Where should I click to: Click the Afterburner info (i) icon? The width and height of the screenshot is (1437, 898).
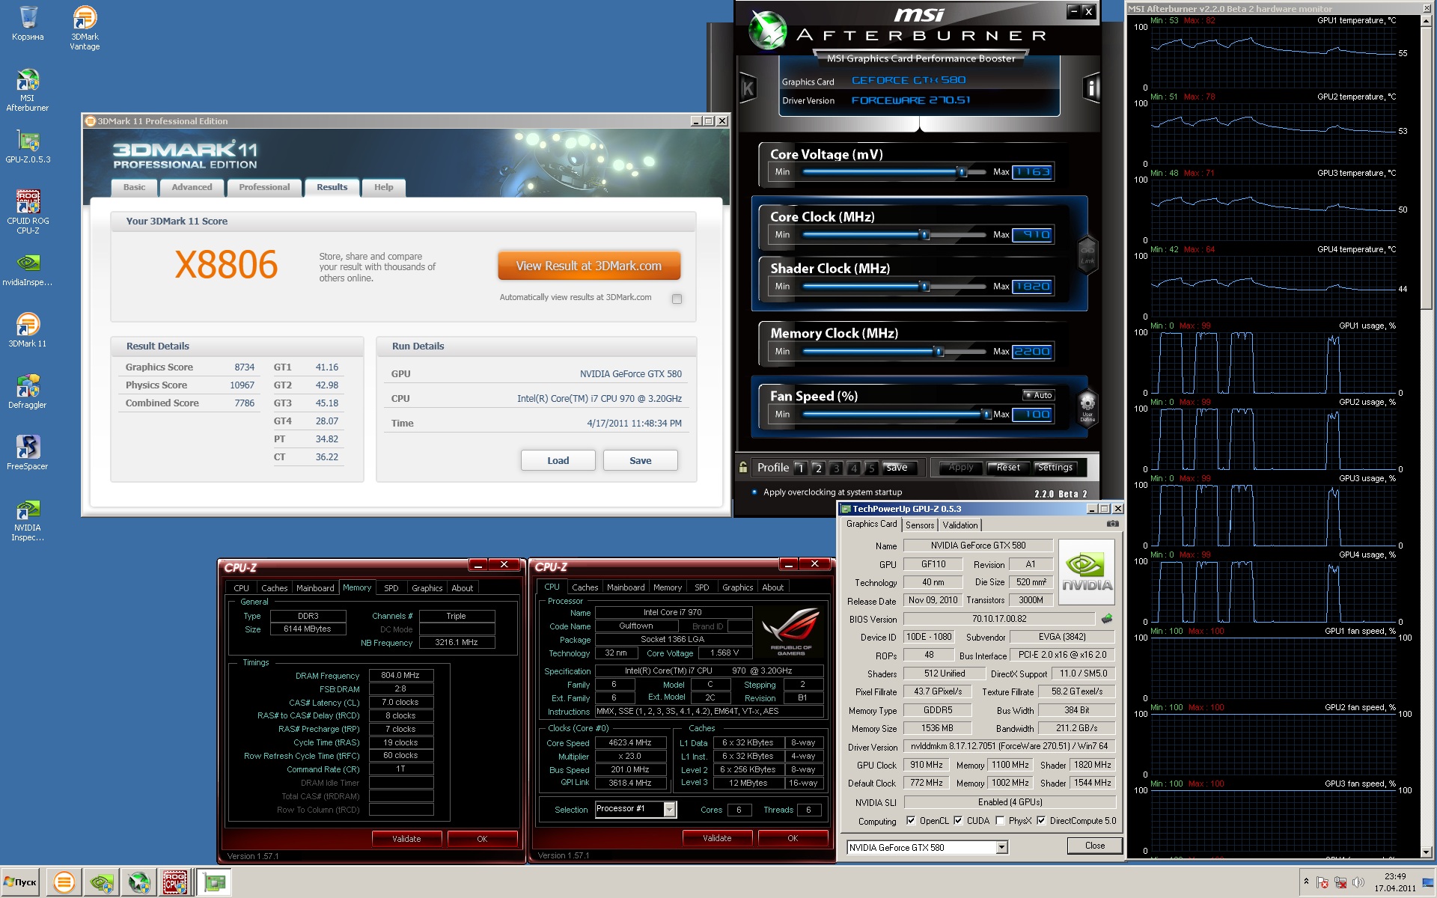click(x=1091, y=88)
